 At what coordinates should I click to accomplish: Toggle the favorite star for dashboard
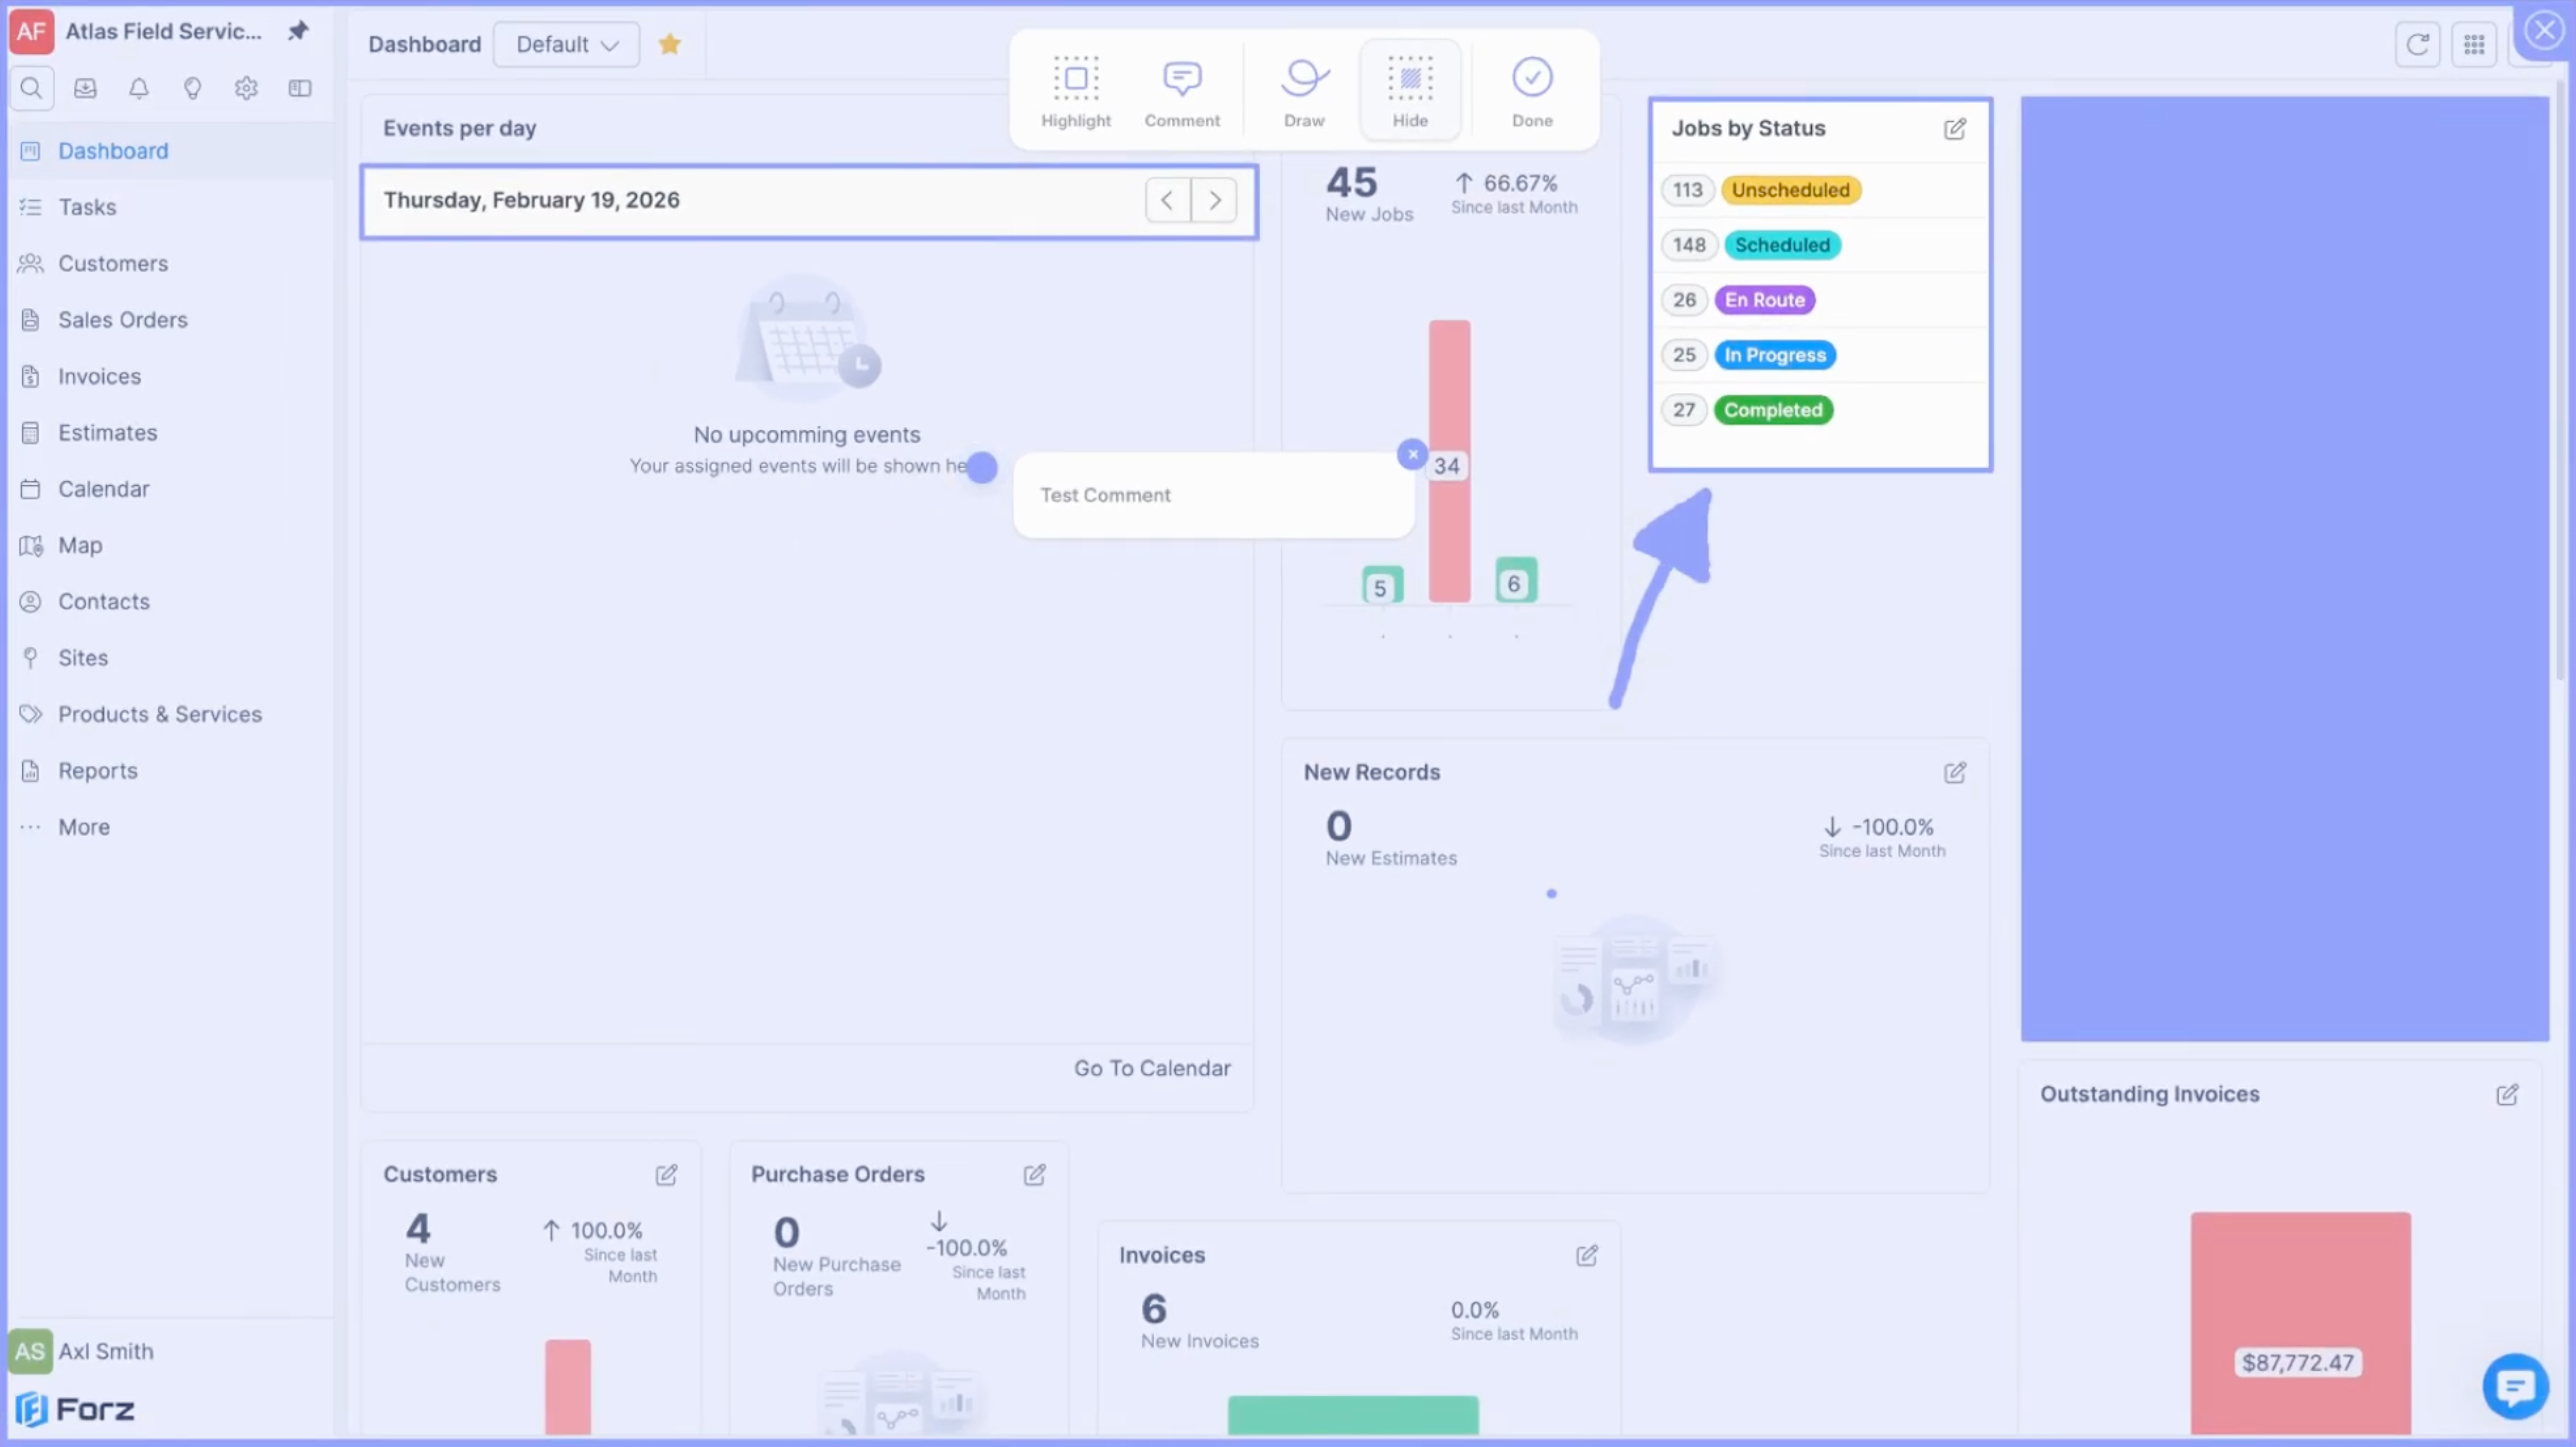[x=669, y=44]
